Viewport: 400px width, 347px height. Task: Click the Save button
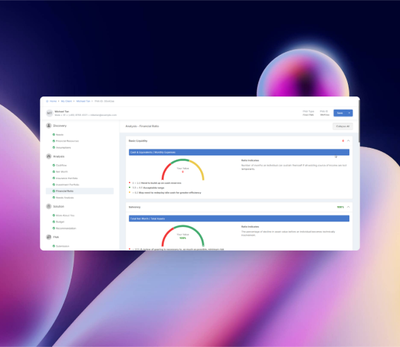(340, 113)
